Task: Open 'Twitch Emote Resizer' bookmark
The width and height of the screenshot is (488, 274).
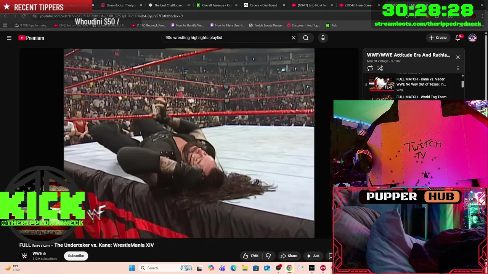Action: click(x=266, y=25)
